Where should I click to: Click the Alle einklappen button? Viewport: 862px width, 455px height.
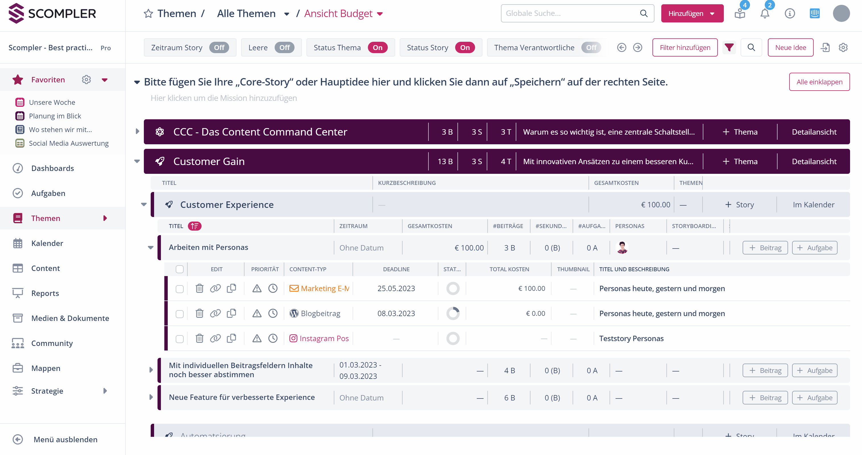point(819,82)
